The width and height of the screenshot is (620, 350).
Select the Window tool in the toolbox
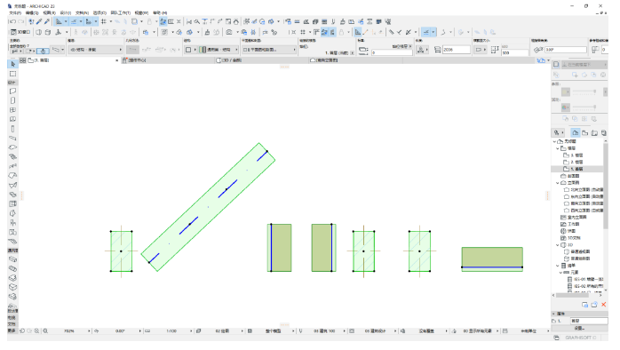(12, 110)
